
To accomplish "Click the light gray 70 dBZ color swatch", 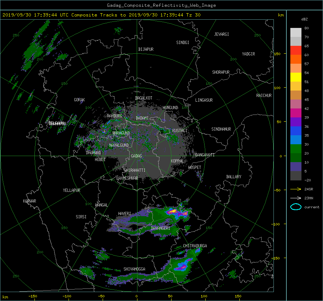I will (296, 33).
